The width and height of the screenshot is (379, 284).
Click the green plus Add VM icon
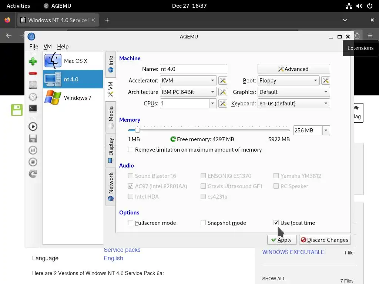point(33,61)
